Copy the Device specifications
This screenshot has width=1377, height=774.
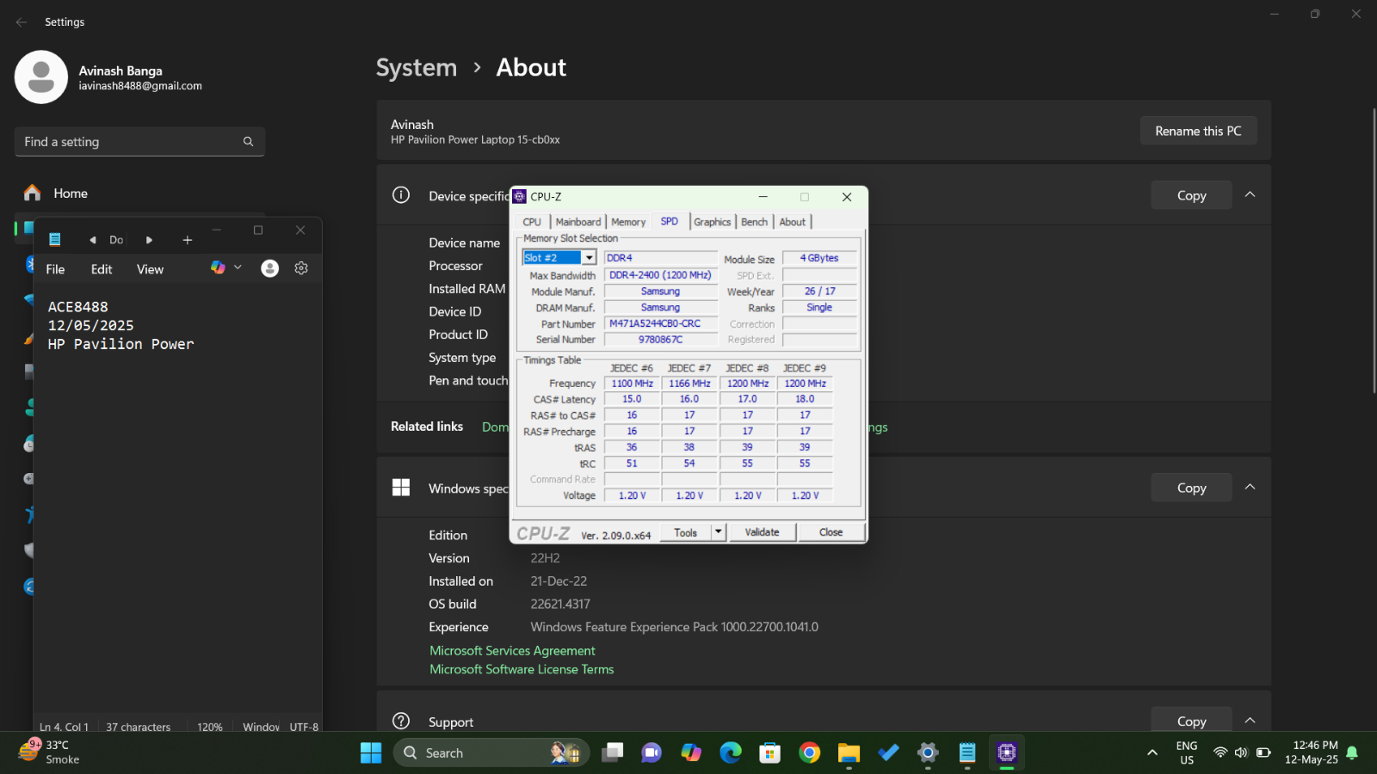[1191, 195]
